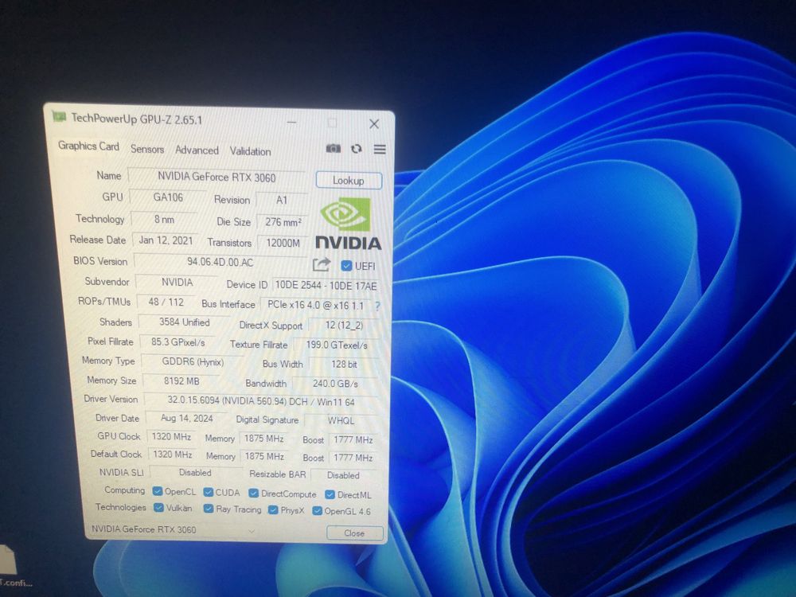Toggle the Vulkan checkbox
This screenshot has width=796, height=597.
(x=159, y=508)
